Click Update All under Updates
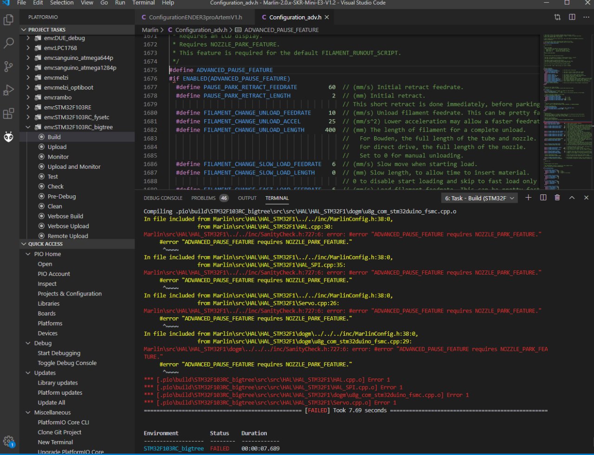The height and width of the screenshot is (455, 594). click(x=52, y=403)
